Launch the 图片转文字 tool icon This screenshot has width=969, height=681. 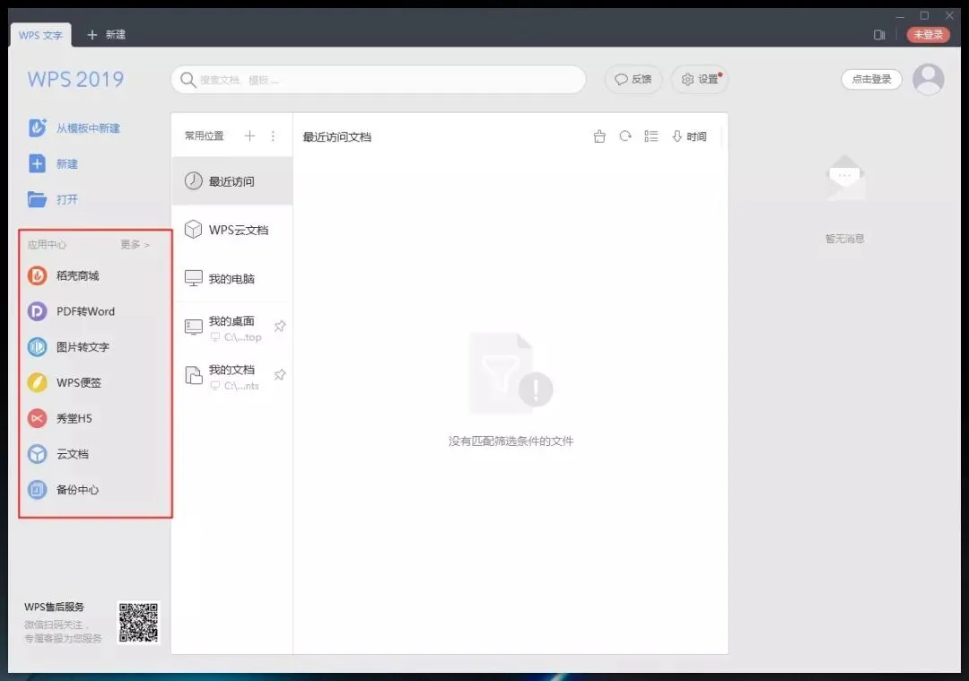[x=37, y=346]
